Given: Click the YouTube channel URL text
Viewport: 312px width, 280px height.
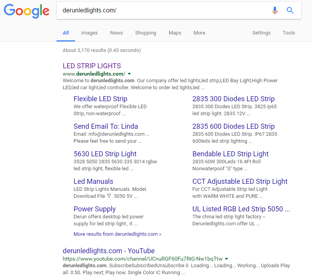Looking at the screenshot, I should (142, 259).
